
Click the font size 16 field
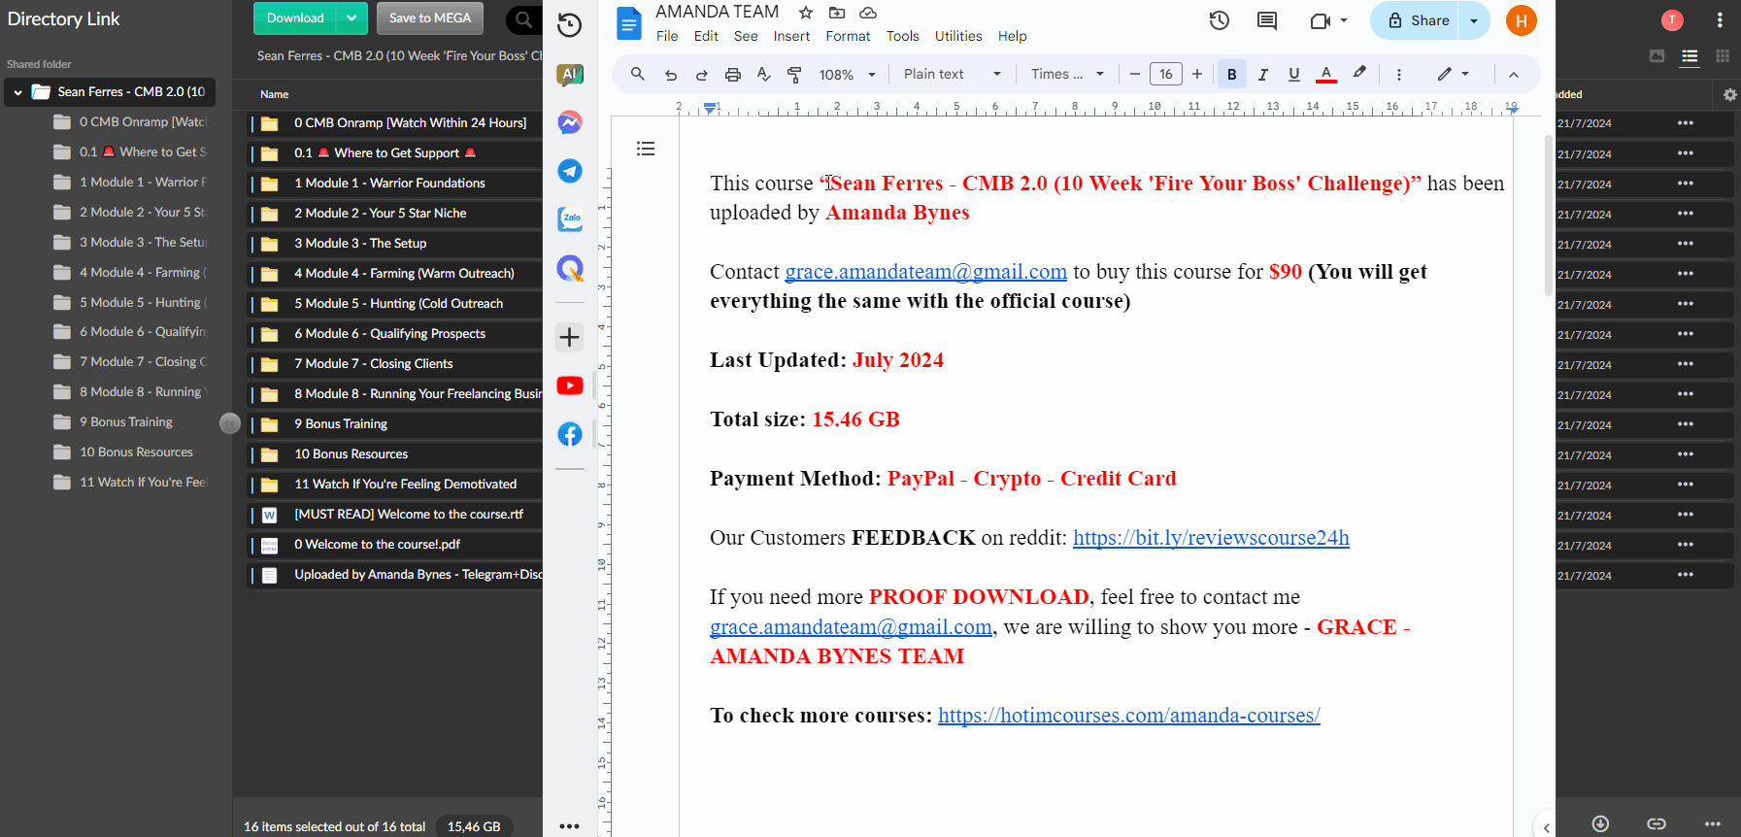point(1166,75)
